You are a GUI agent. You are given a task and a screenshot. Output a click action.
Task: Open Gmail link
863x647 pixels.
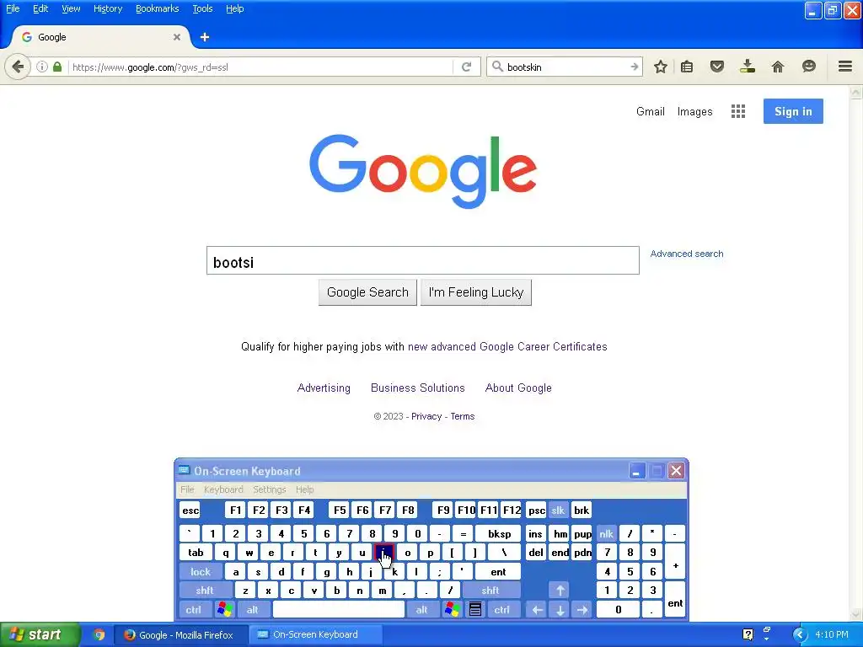[x=651, y=112]
